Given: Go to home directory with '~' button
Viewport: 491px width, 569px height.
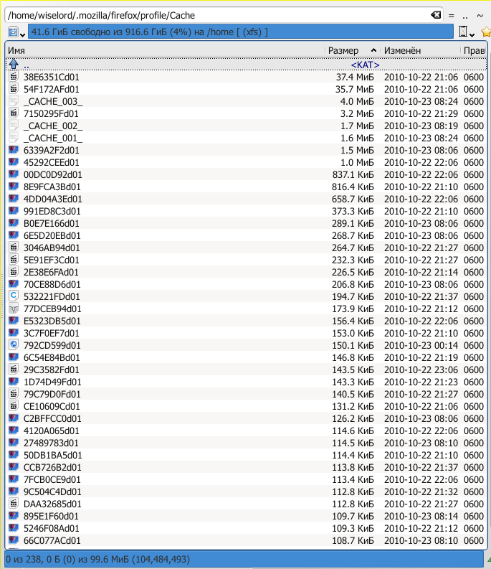Looking at the screenshot, I should click(480, 16).
